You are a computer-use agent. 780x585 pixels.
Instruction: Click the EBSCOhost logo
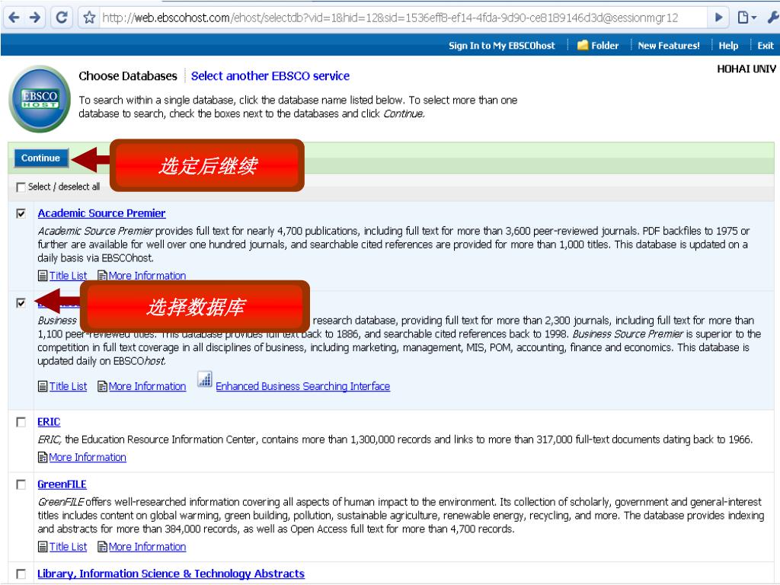(40, 99)
